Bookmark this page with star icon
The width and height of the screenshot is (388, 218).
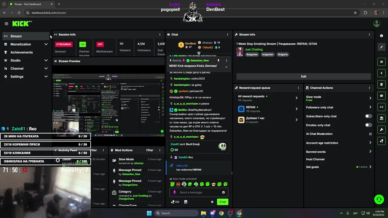(x=355, y=13)
